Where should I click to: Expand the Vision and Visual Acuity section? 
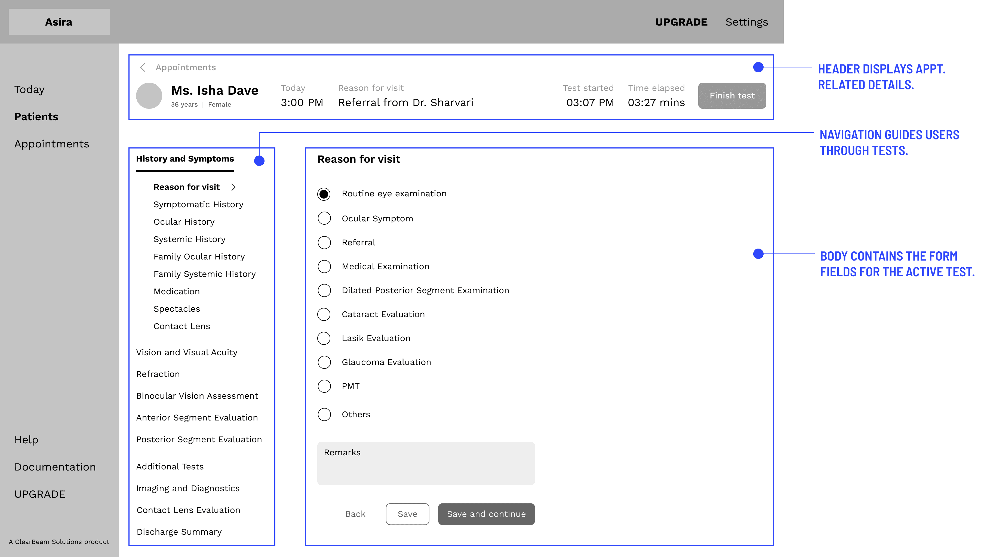coord(187,352)
